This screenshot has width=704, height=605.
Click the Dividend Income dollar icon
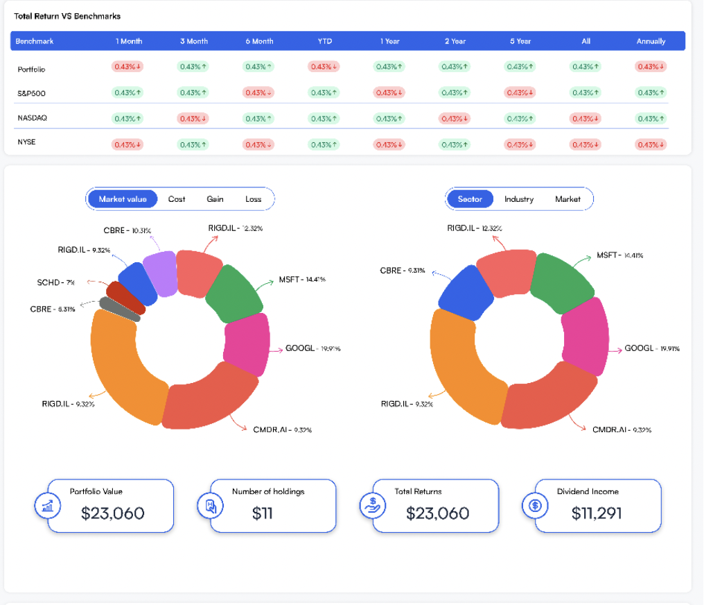(535, 505)
